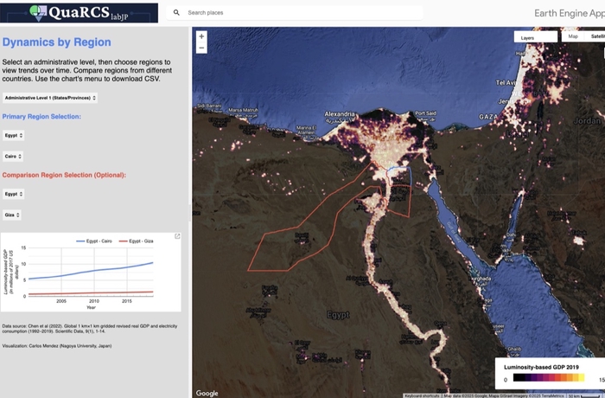Click the QuaRCS lab logo
The image size is (605, 398).
click(80, 12)
